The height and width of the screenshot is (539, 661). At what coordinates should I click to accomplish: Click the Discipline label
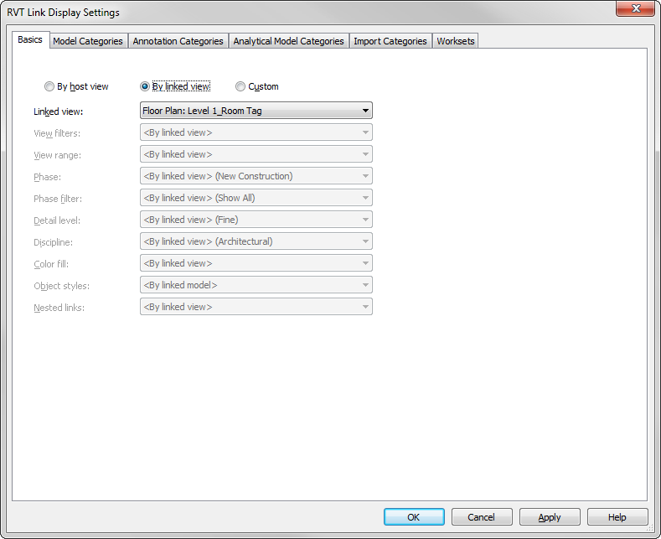[53, 242]
